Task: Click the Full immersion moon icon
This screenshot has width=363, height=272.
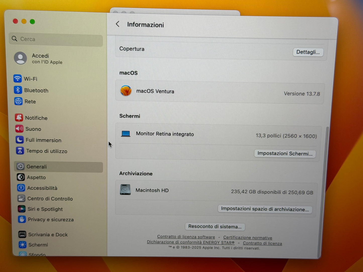Action: (20, 140)
